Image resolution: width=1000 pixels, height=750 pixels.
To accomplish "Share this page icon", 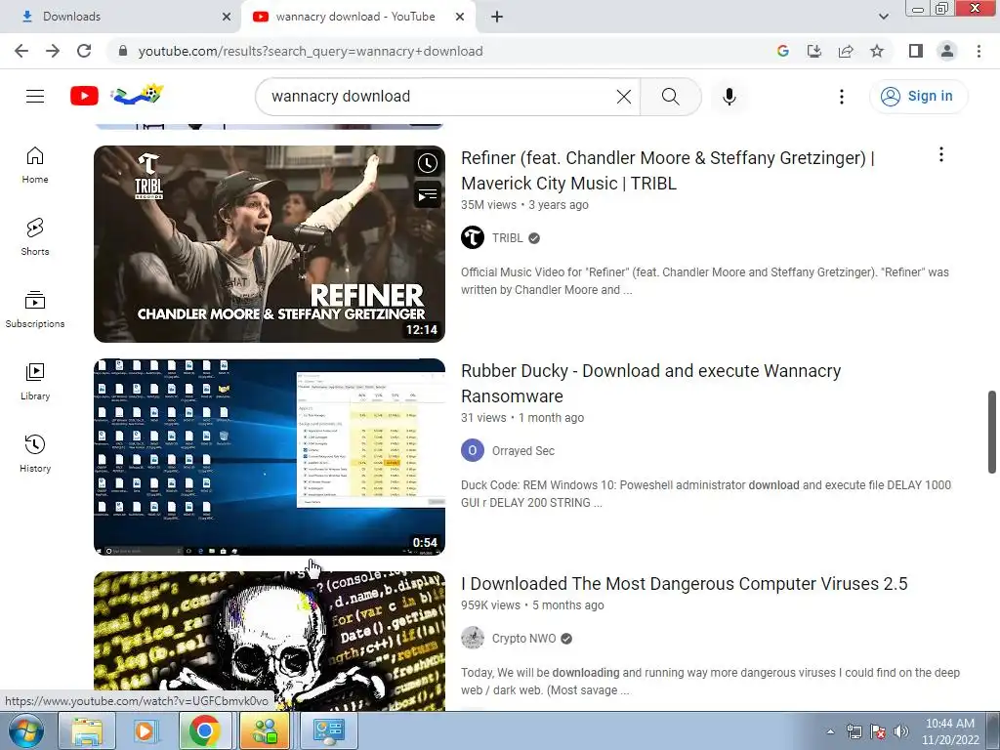I will pos(846,51).
